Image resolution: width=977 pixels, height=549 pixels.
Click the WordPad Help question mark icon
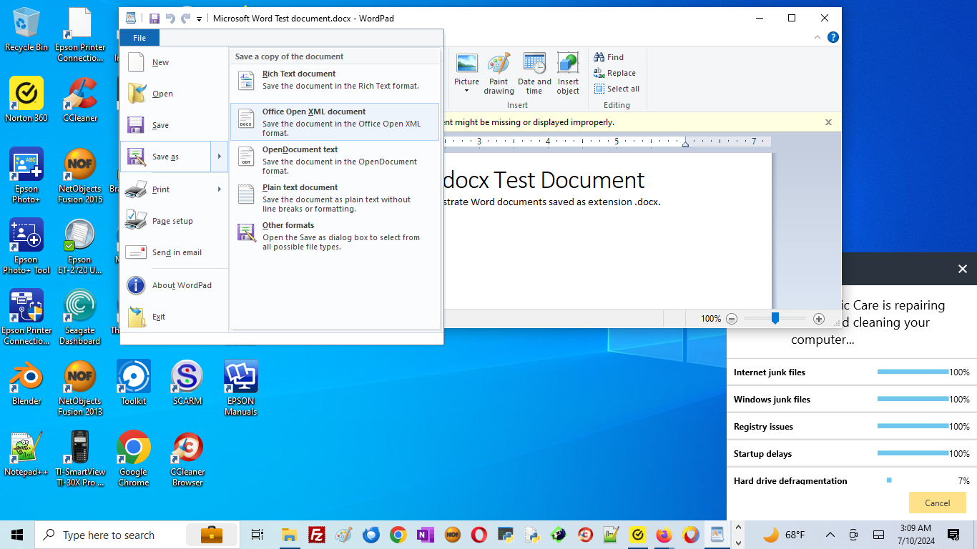pyautogui.click(x=833, y=38)
